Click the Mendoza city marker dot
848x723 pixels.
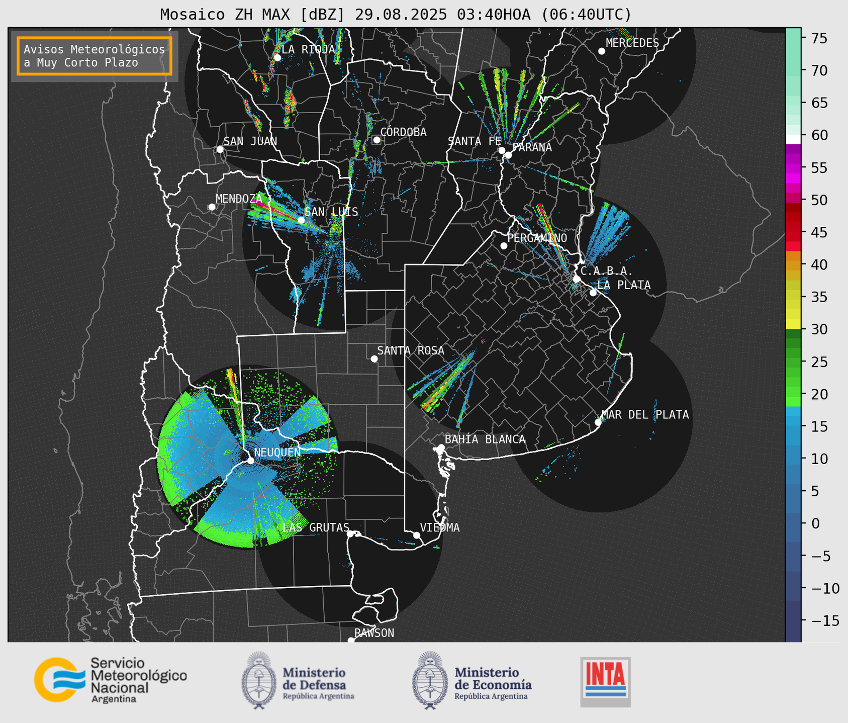tap(212, 207)
